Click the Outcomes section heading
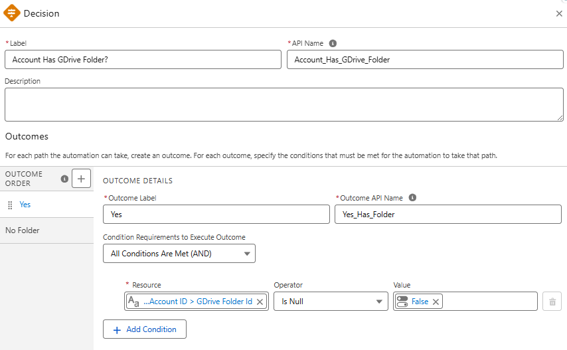The image size is (567, 350). point(27,136)
